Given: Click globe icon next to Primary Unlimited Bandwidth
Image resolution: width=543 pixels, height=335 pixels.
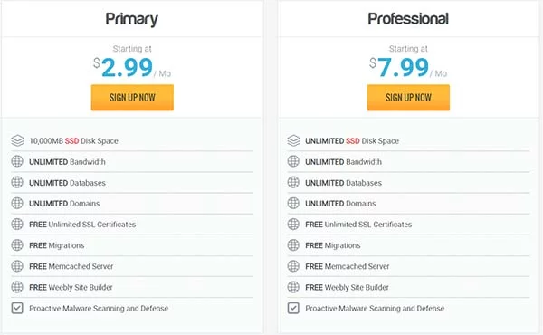Looking at the screenshot, I should coord(17,161).
